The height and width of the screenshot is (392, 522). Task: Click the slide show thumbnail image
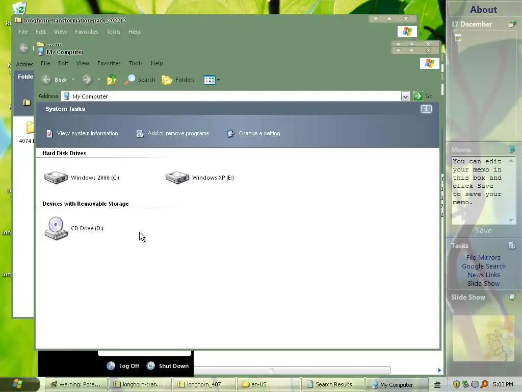click(483, 338)
